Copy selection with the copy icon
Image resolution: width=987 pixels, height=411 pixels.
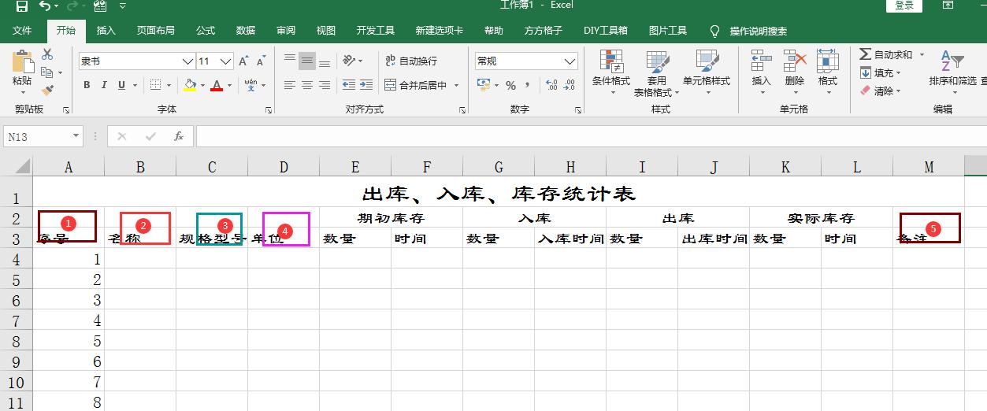coord(46,72)
